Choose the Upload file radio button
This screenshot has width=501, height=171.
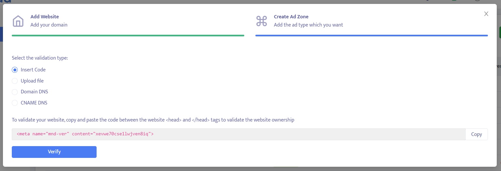(15, 81)
